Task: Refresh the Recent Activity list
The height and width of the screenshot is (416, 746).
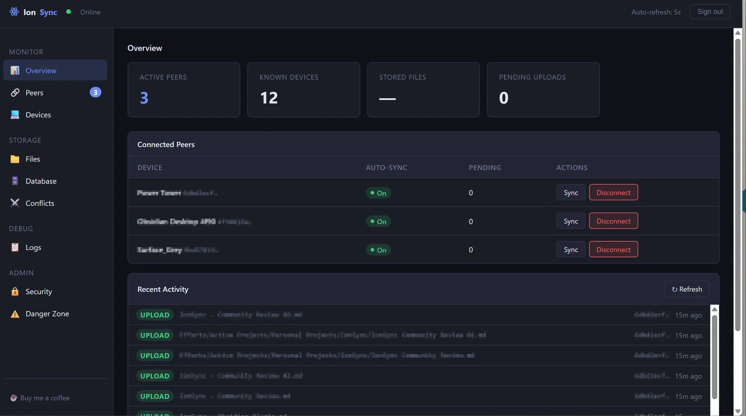Action: point(687,289)
